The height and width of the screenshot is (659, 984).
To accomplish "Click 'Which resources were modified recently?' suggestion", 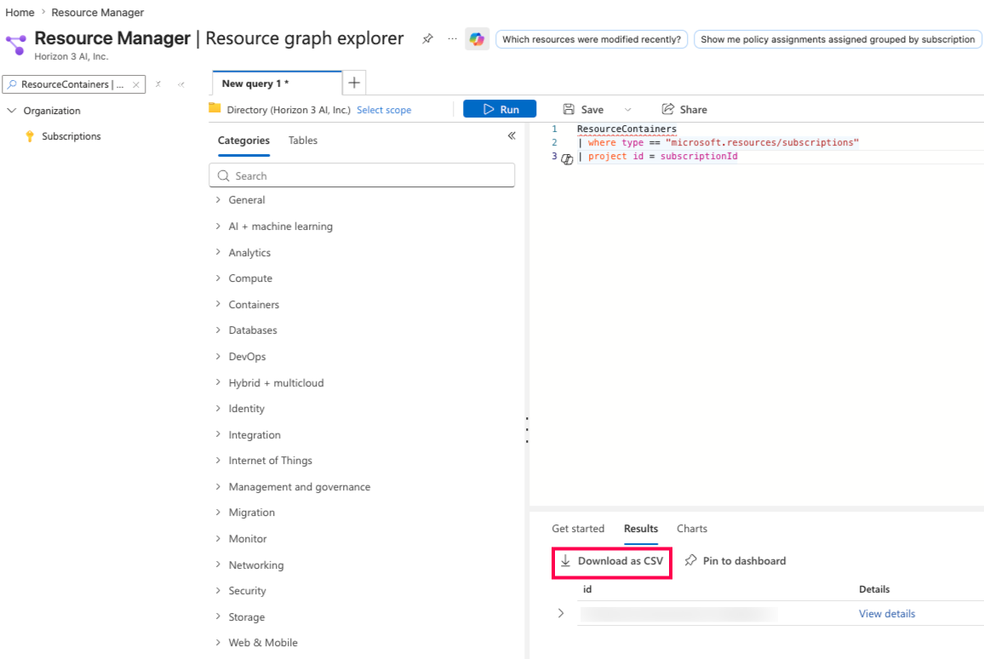I will point(591,39).
